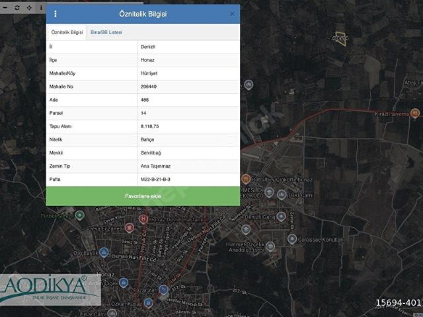Open the three-dot menu in Öznitelik Bilgisi header
This screenshot has width=423, height=317.
pos(56,14)
